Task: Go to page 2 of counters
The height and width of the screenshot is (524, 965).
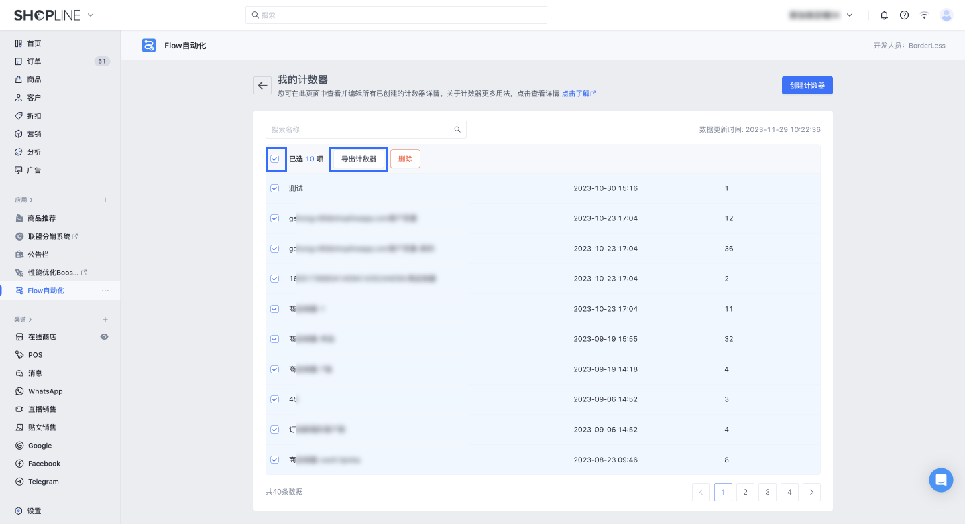Action: tap(745, 493)
